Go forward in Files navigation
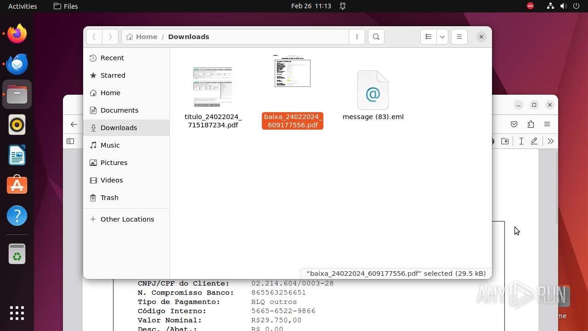Screen dimensions: 588x331 pyautogui.click(x=110, y=37)
